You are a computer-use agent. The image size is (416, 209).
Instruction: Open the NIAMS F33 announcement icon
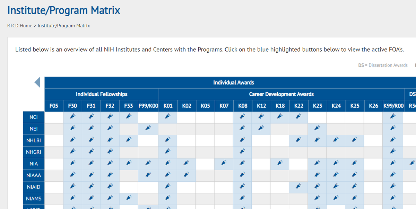pyautogui.click(x=128, y=199)
